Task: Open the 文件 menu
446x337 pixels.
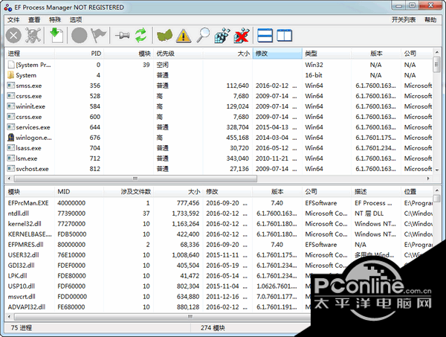Action: point(13,19)
